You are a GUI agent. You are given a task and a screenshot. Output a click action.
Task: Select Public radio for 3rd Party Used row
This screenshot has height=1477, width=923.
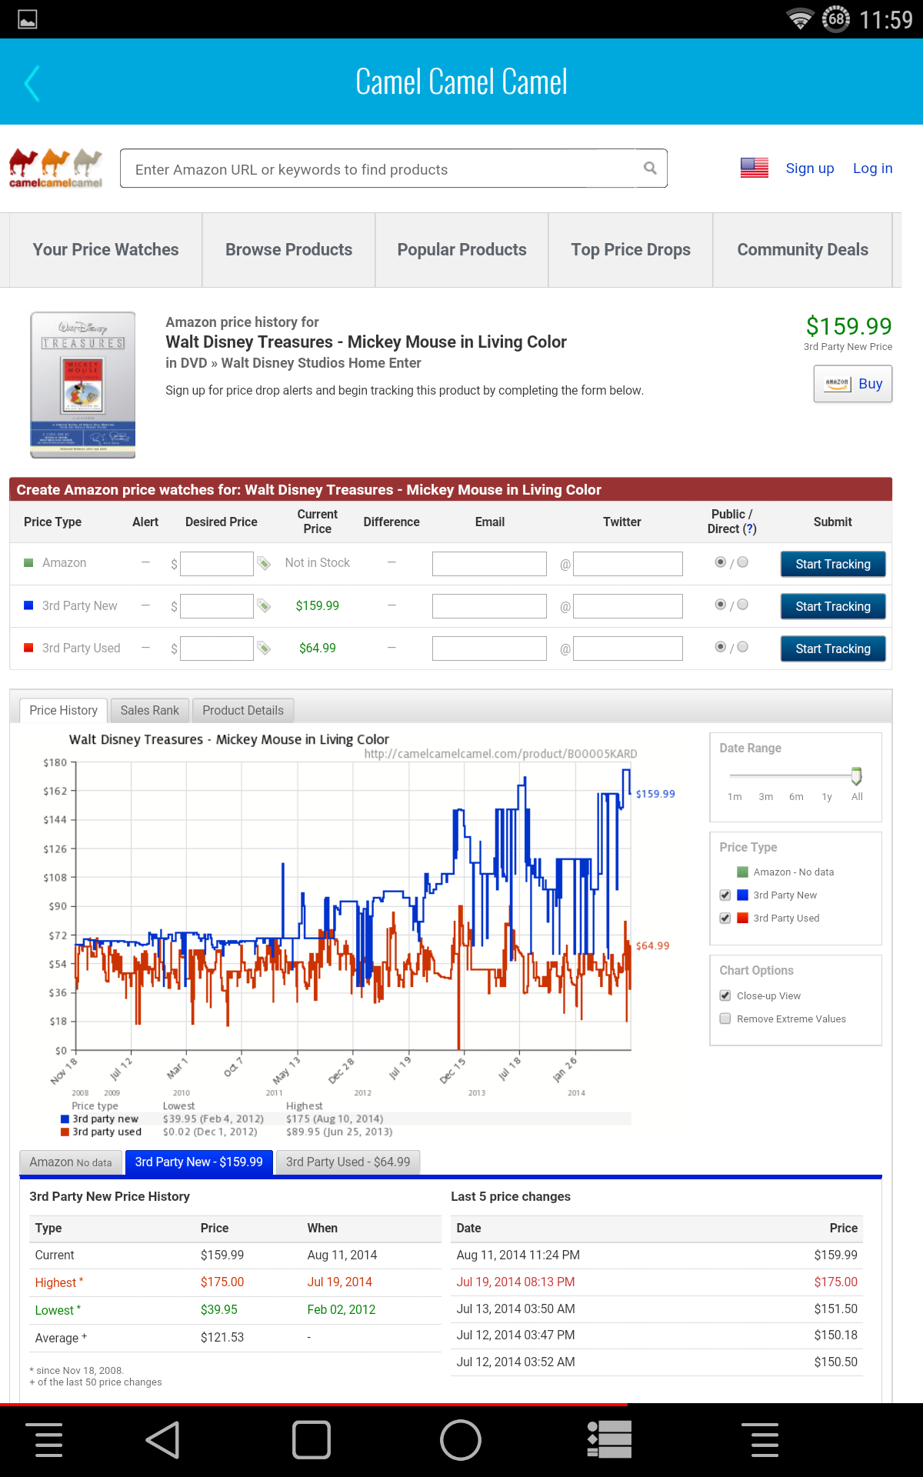click(721, 647)
